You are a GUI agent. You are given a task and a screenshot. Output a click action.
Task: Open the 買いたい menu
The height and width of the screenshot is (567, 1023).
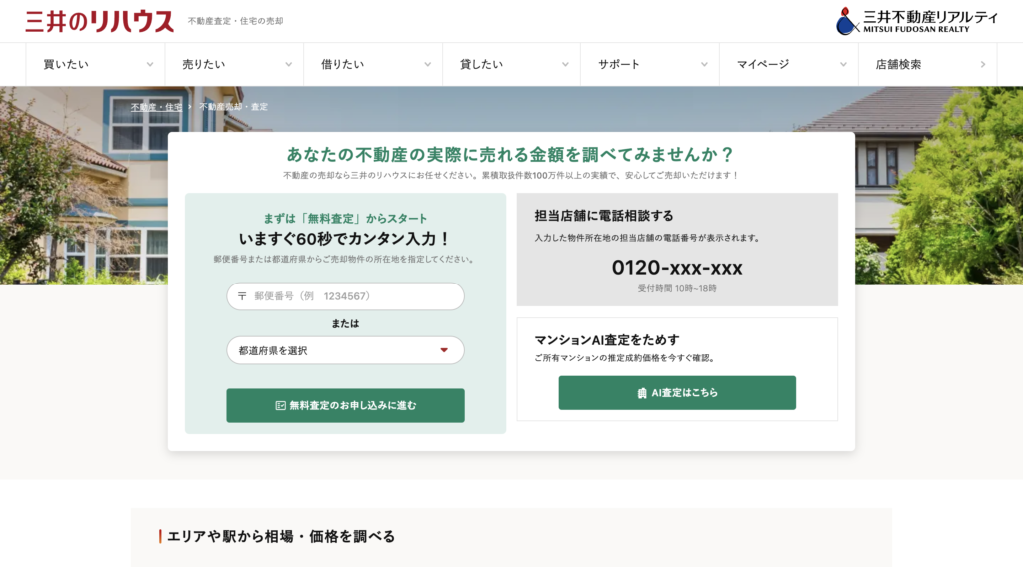pyautogui.click(x=95, y=65)
